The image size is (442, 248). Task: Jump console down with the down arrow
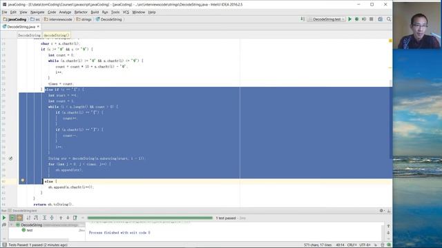coord(388,233)
